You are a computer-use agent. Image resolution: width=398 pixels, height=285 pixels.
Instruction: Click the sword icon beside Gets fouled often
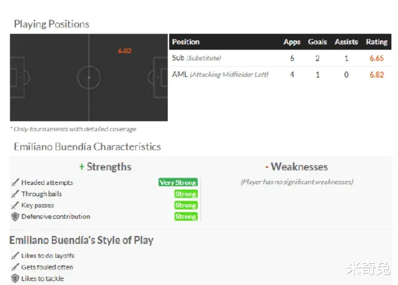tap(15, 267)
